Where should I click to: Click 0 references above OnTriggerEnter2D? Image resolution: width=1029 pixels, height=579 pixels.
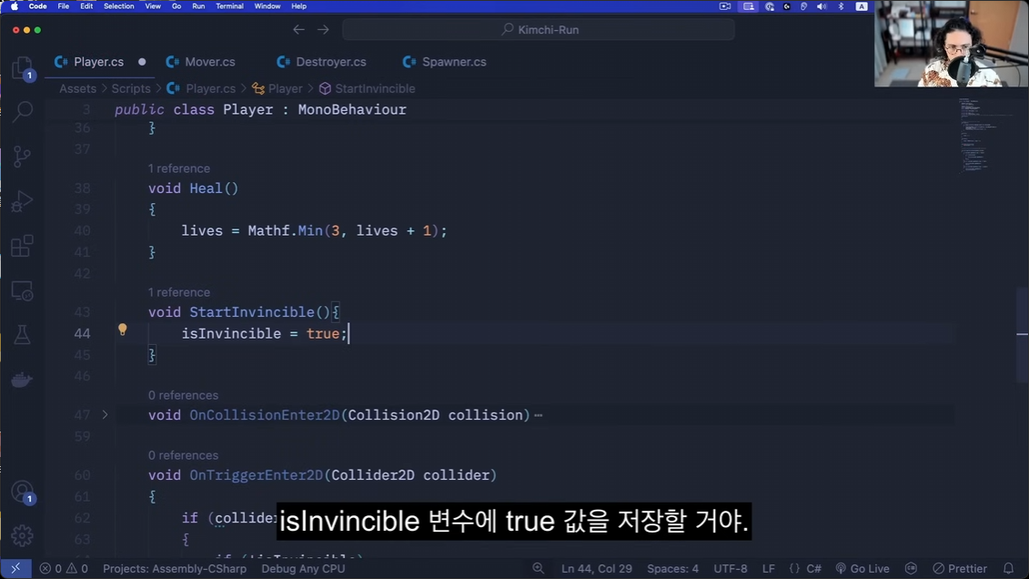[x=183, y=455]
